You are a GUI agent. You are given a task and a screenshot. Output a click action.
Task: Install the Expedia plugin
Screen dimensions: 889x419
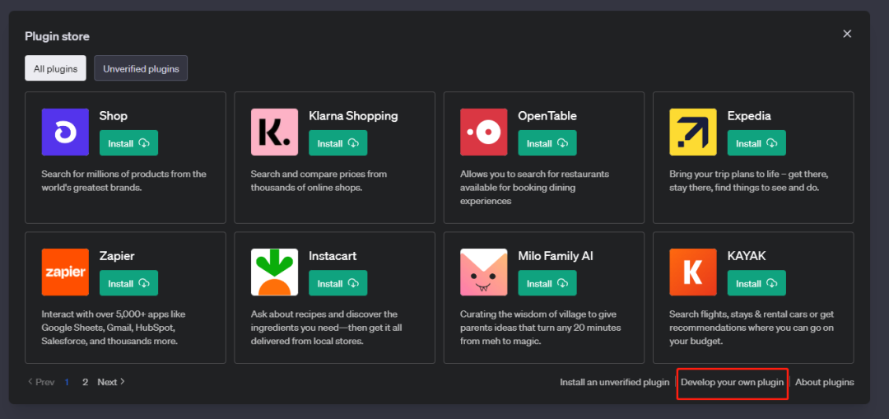tap(756, 143)
